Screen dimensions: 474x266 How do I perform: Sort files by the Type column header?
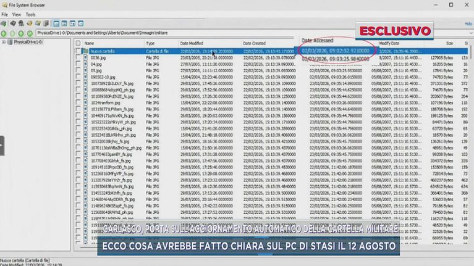(x=150, y=43)
